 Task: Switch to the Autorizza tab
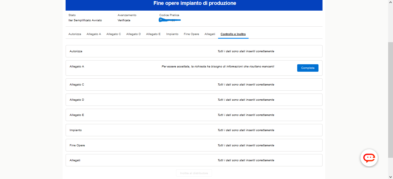pyautogui.click(x=75, y=34)
